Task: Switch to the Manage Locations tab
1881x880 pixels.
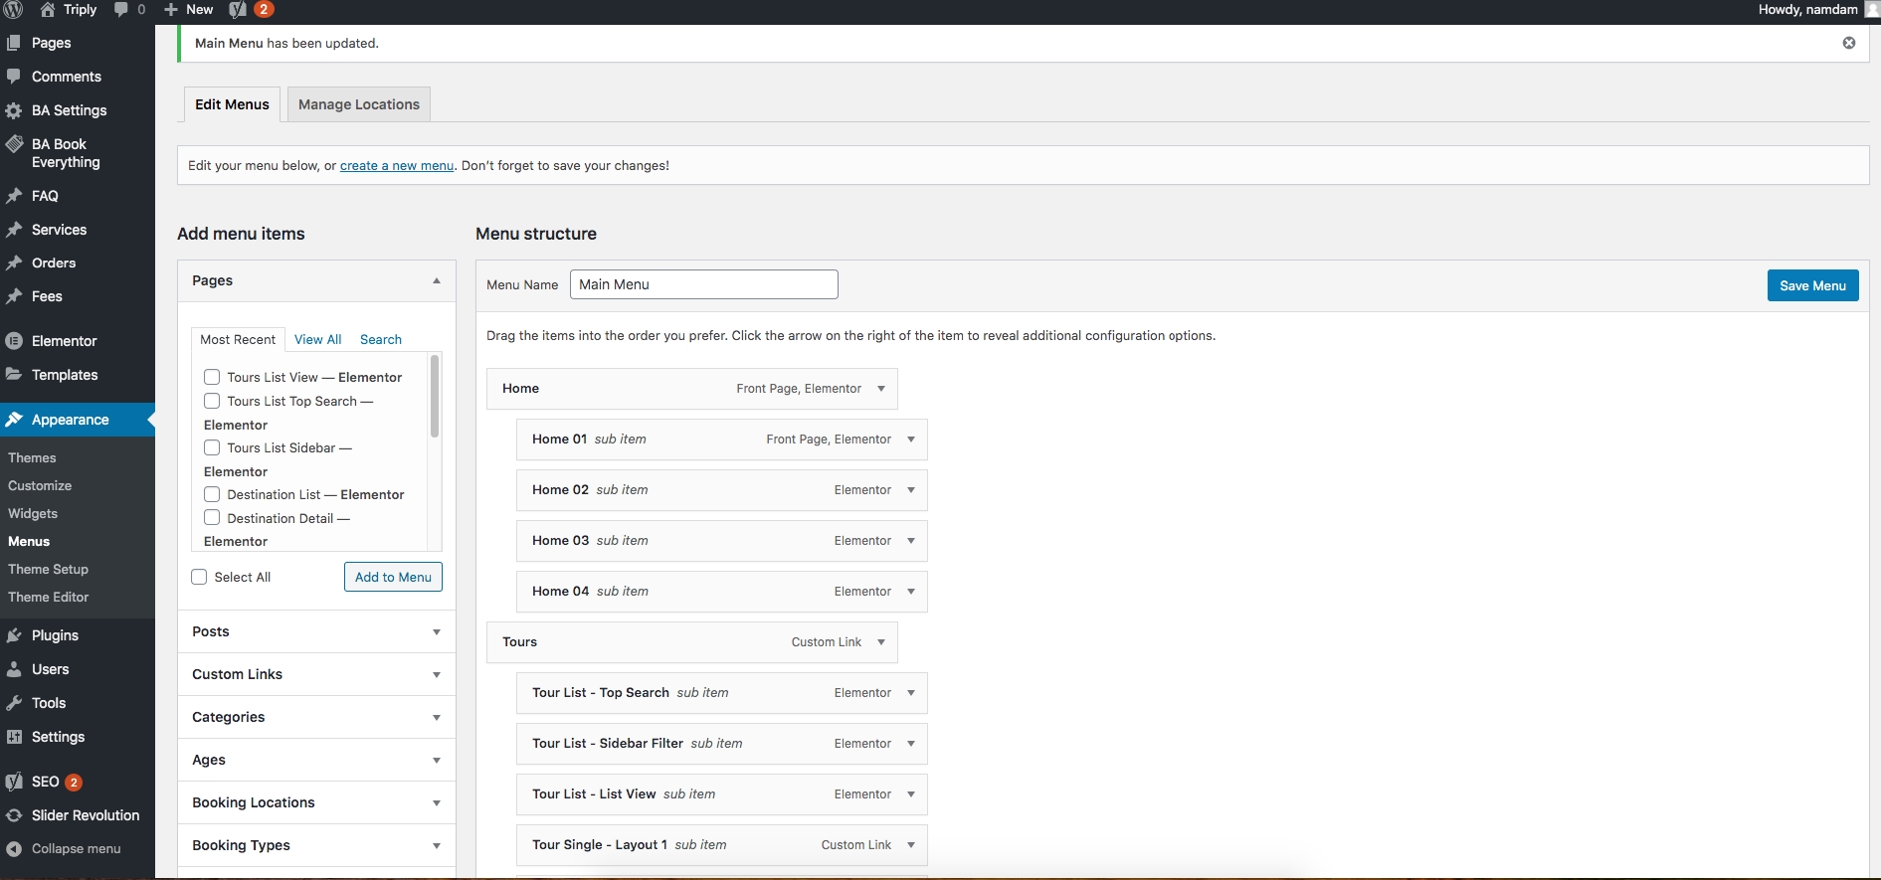Action: [358, 104]
